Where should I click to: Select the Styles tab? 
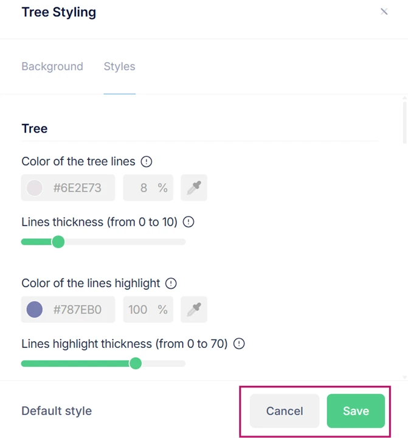pos(119,66)
